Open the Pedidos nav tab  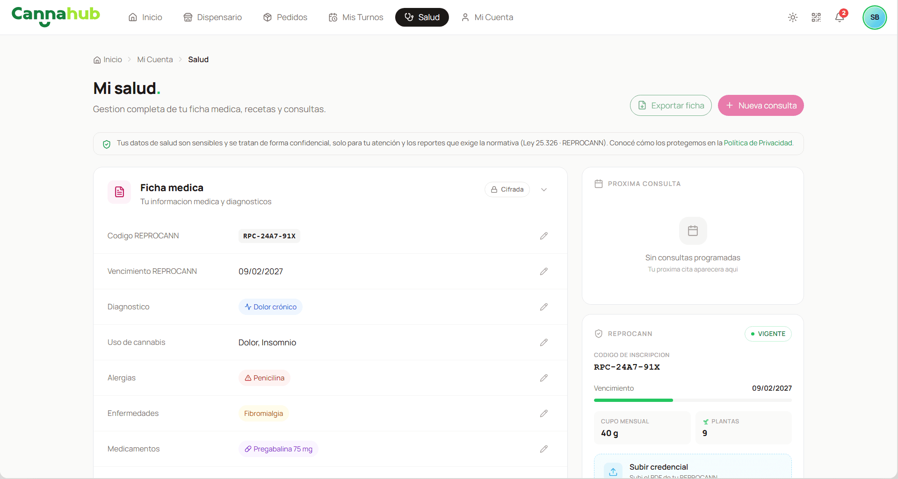coord(285,17)
